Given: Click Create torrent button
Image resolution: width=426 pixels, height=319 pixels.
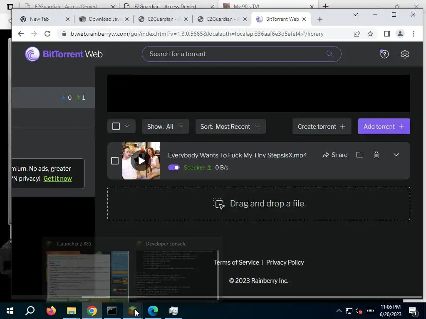Looking at the screenshot, I should click(322, 126).
